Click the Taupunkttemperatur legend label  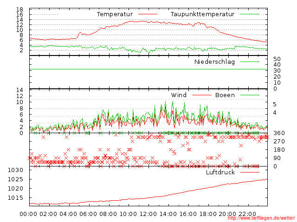(202, 14)
